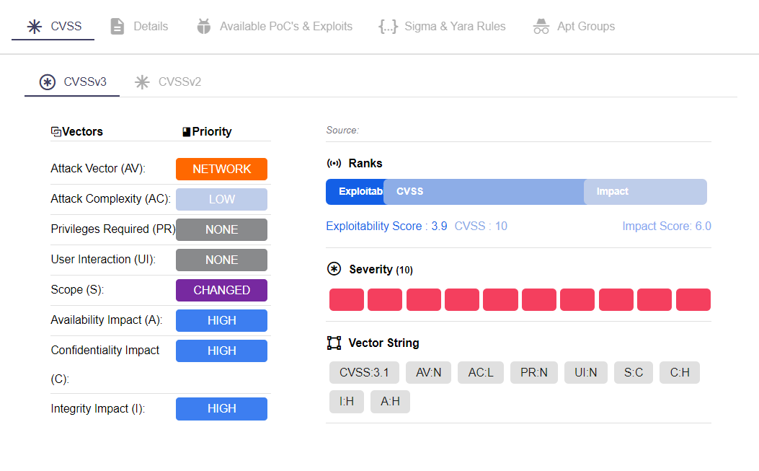Click the CVSS:3.1 vector string chip

point(365,373)
